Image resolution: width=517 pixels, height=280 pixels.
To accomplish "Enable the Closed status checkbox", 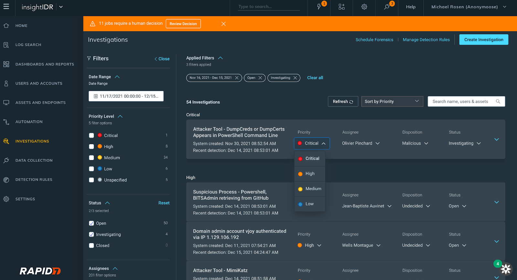I will (x=91, y=246).
